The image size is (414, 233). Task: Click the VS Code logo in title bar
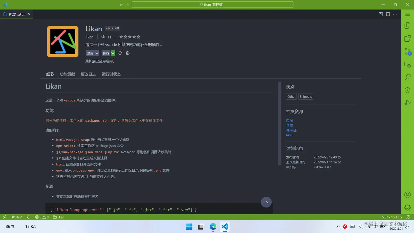click(x=5, y=5)
